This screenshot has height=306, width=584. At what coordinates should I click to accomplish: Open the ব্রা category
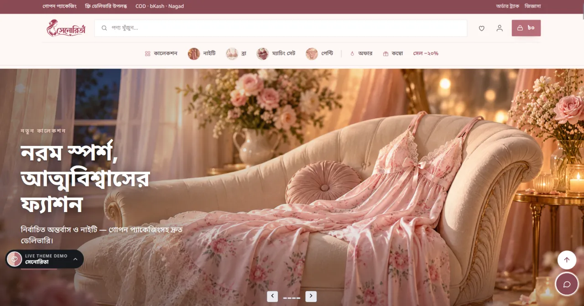[x=236, y=54]
